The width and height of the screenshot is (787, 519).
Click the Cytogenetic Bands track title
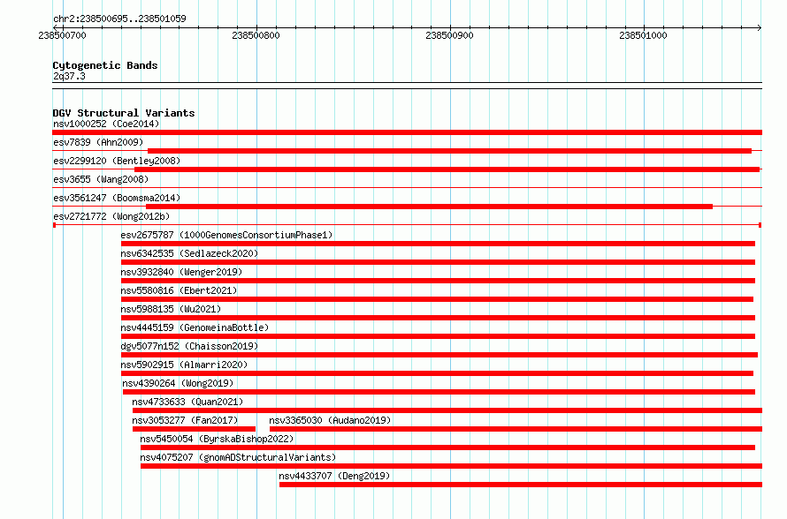click(x=105, y=65)
